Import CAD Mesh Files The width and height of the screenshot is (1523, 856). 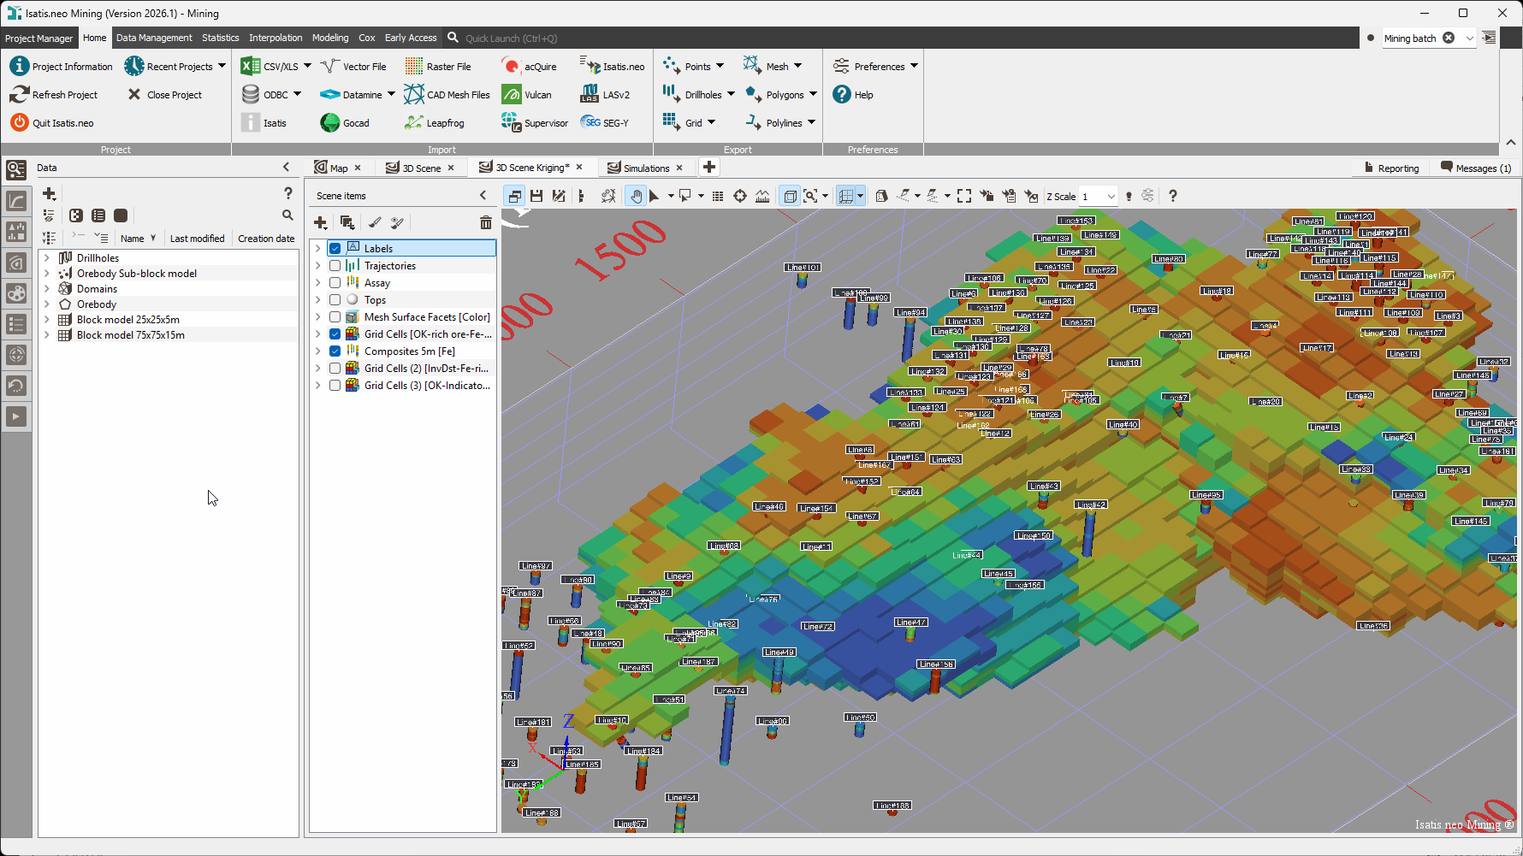tap(447, 95)
